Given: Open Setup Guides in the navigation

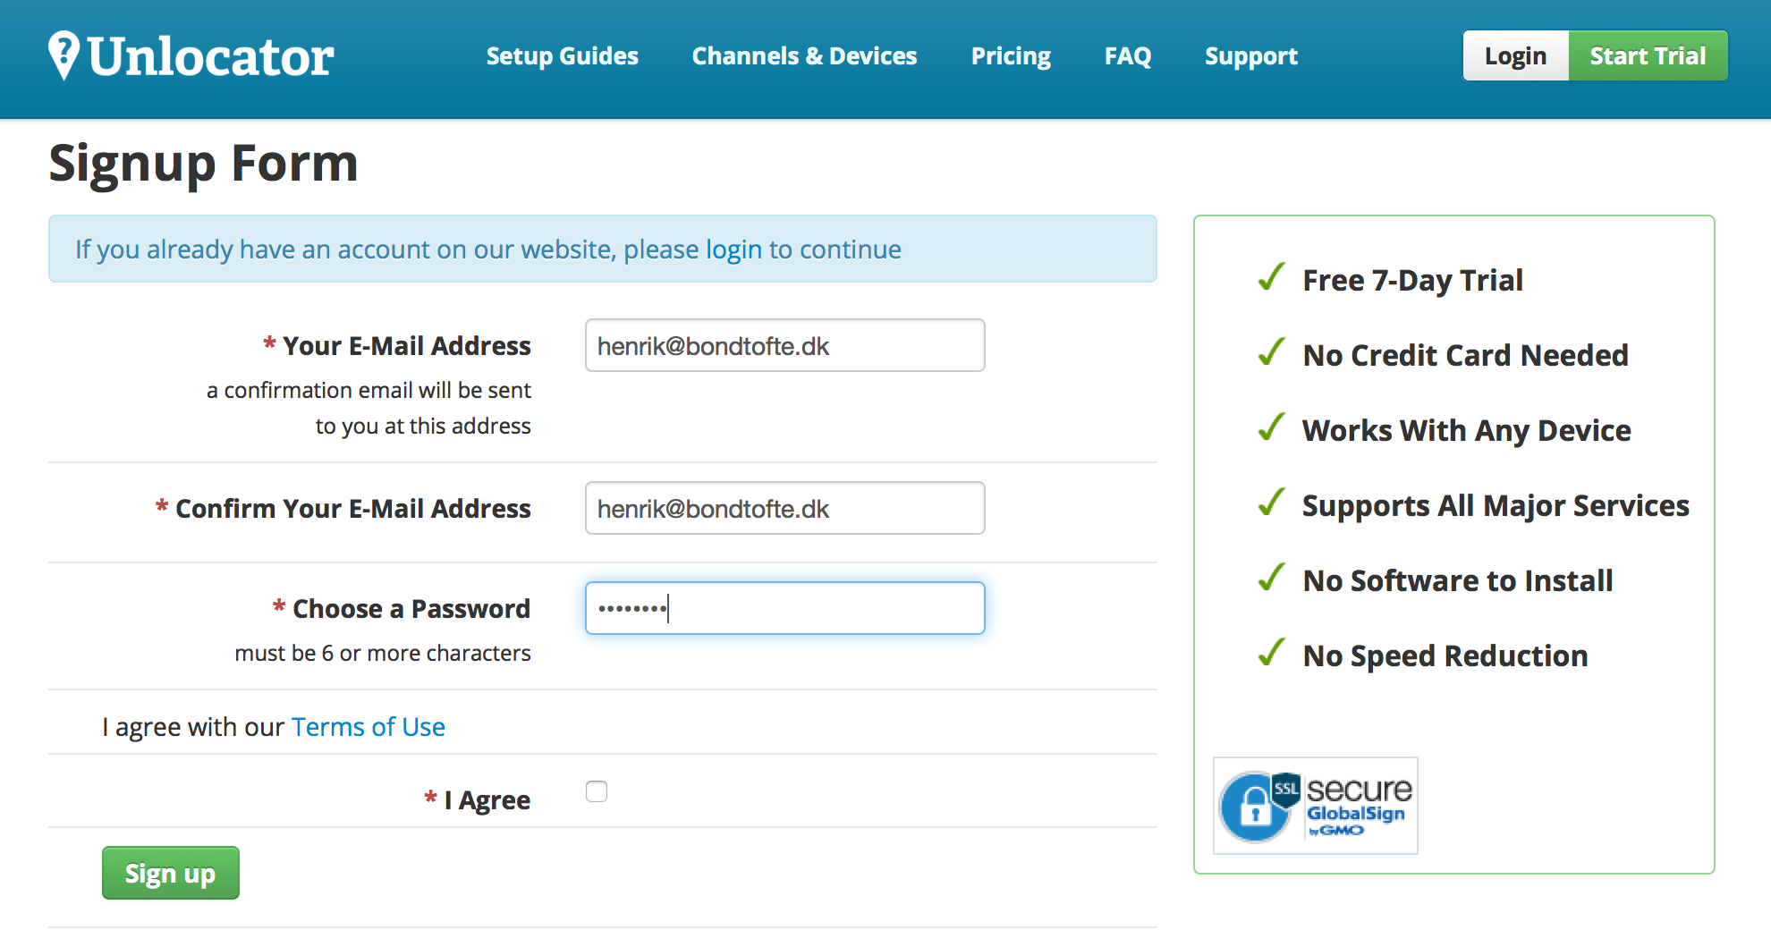Looking at the screenshot, I should (562, 56).
